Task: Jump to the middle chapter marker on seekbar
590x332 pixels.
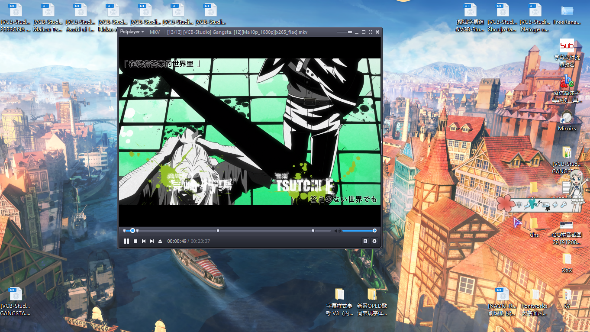Action: [x=218, y=231]
